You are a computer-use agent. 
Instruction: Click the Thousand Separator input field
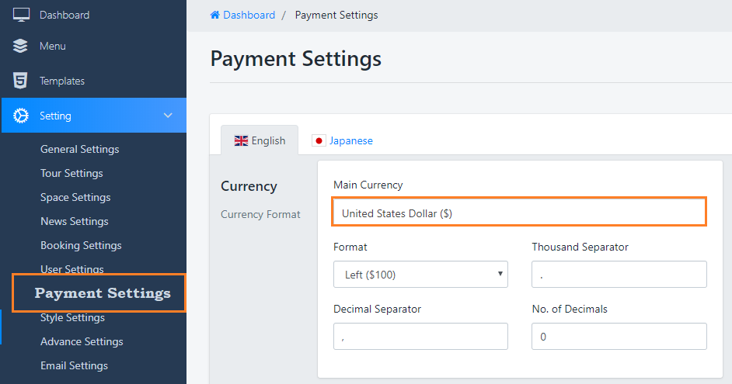619,275
